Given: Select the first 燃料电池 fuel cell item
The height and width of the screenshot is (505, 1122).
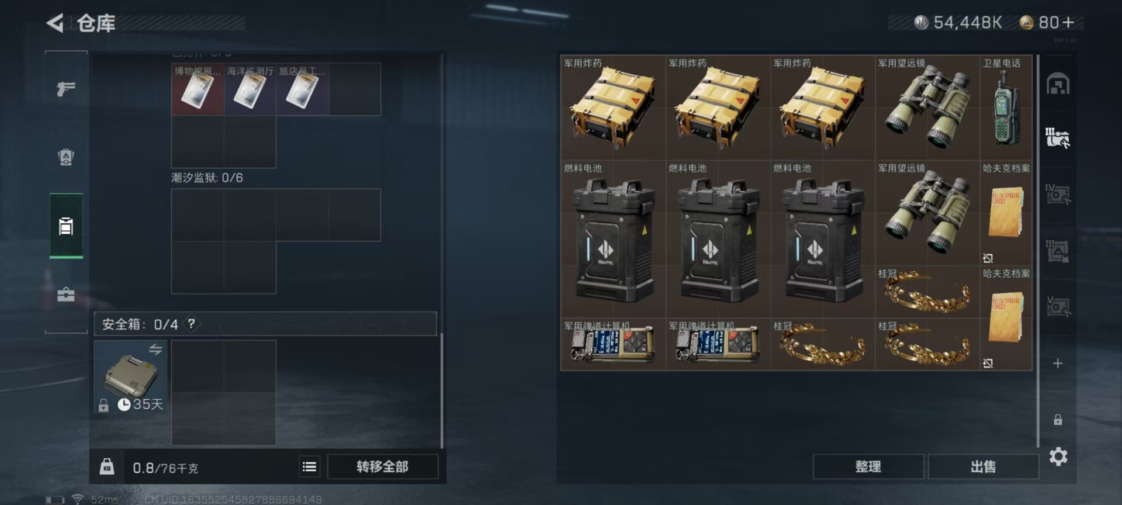Looking at the screenshot, I should coord(613,239).
